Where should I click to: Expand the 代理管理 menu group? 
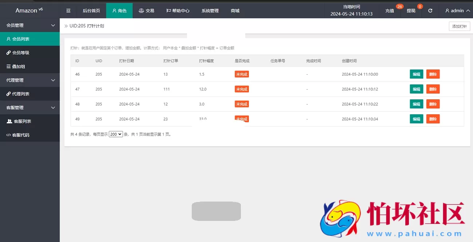coord(29,80)
